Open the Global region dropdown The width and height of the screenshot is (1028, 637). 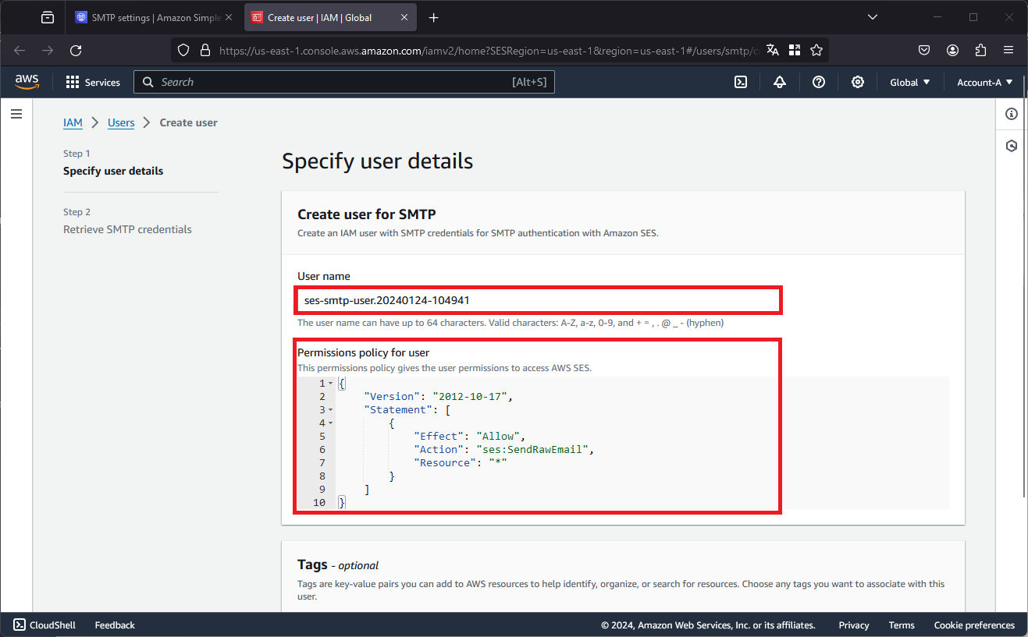pos(910,82)
